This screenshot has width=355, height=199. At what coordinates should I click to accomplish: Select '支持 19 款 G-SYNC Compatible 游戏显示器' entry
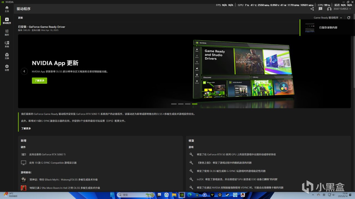click(x=53, y=163)
